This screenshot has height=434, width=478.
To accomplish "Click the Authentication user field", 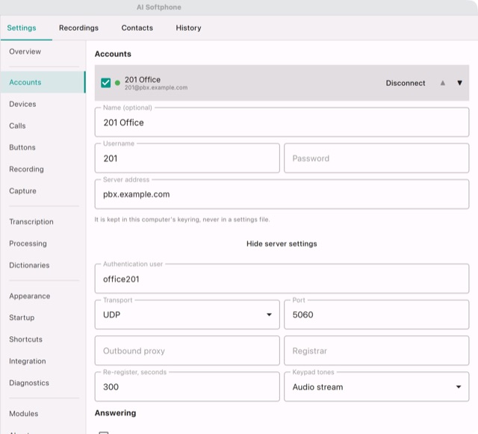I will click(282, 279).
